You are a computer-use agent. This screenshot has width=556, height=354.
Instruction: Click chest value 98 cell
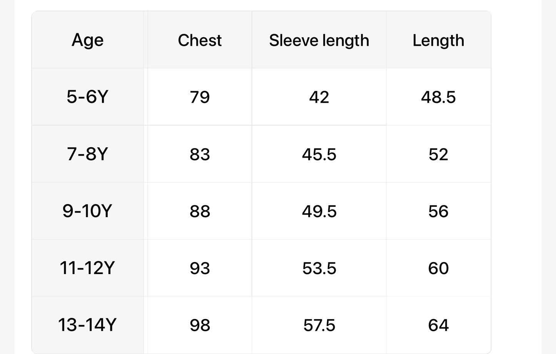200,325
